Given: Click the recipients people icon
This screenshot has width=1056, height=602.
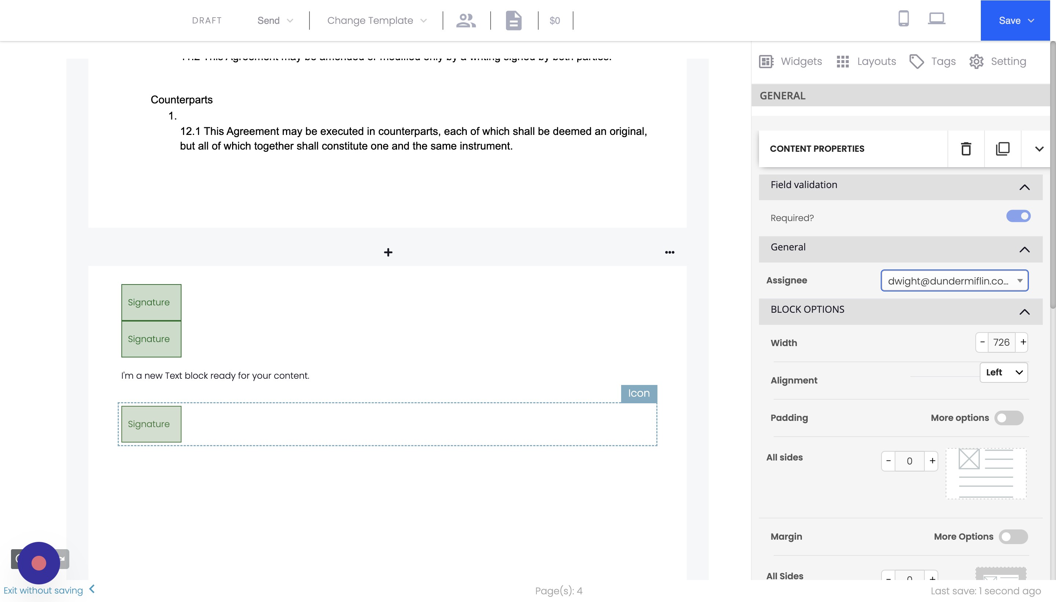Looking at the screenshot, I should (466, 20).
